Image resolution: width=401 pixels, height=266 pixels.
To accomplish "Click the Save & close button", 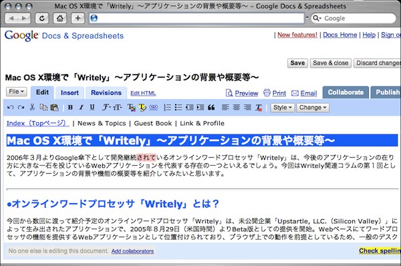I will pos(330,63).
